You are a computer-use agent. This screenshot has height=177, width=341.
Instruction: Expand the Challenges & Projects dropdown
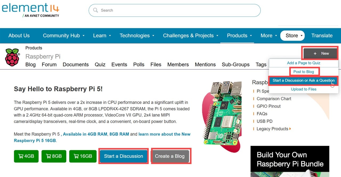(x=190, y=35)
